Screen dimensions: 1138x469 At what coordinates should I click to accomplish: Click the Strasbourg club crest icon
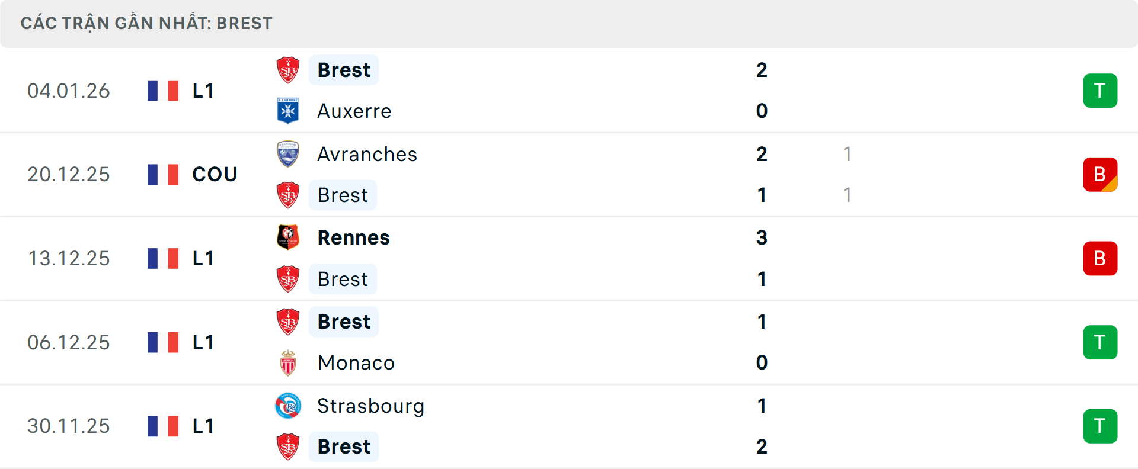(x=288, y=406)
